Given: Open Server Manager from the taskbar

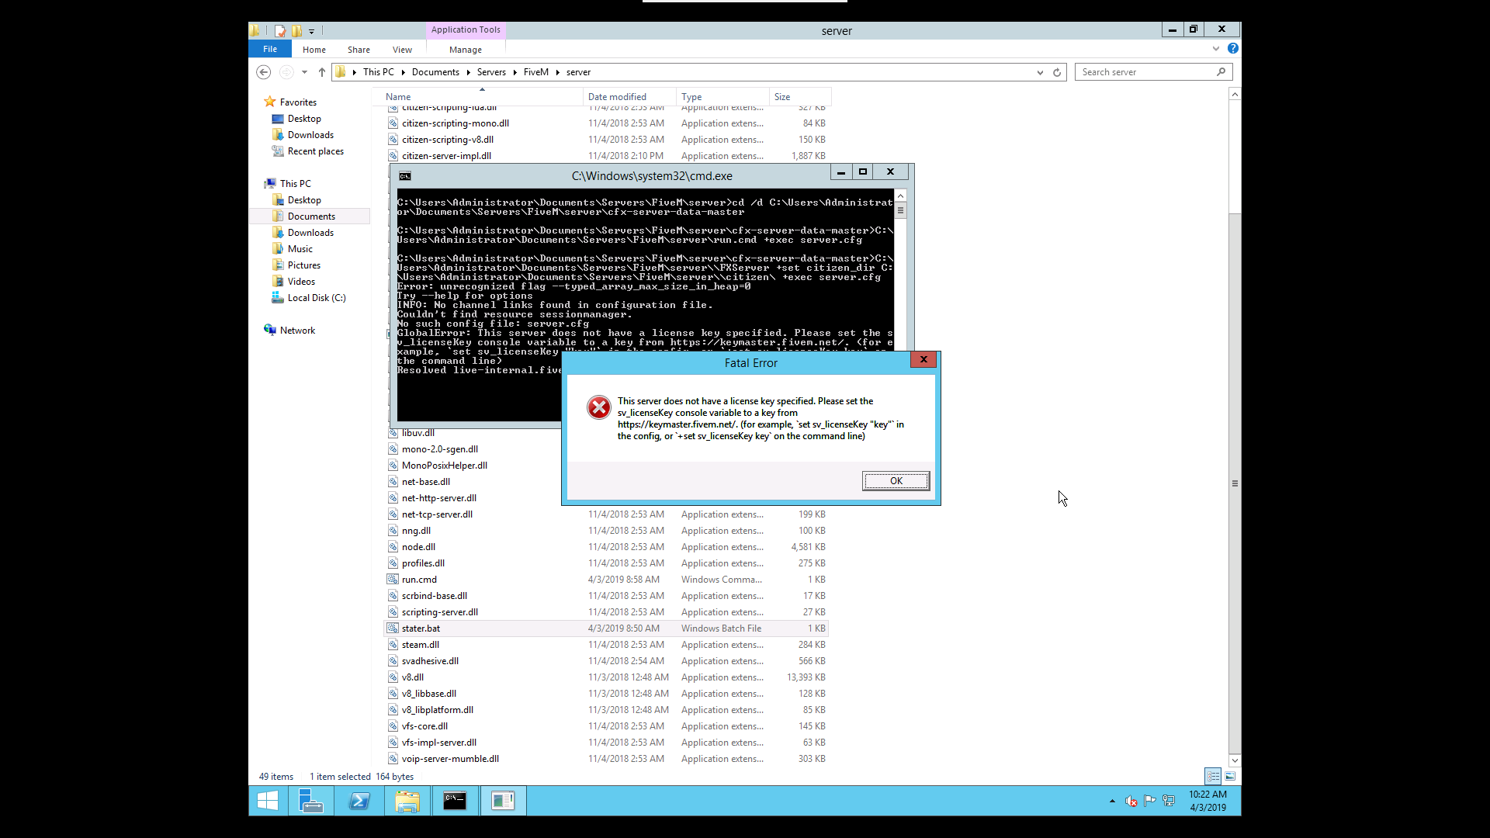Looking at the screenshot, I should coord(311,801).
